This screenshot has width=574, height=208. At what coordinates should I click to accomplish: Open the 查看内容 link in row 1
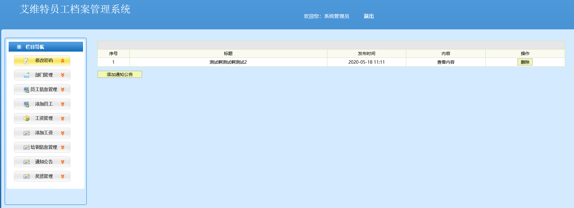[446, 62]
